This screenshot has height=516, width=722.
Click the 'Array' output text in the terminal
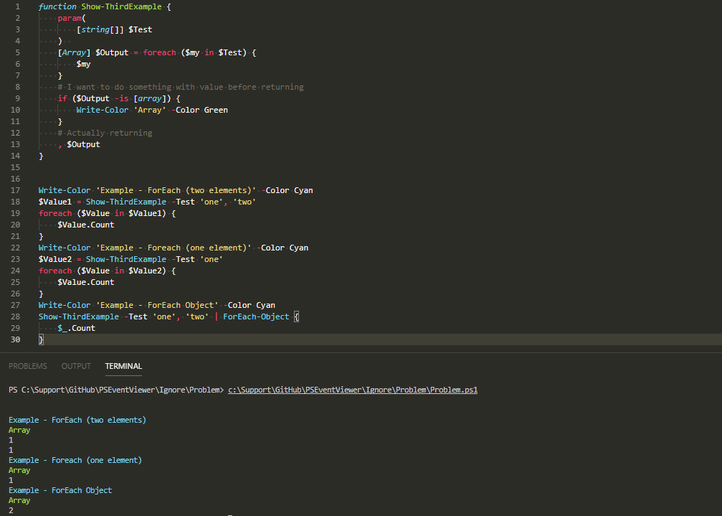pos(19,429)
